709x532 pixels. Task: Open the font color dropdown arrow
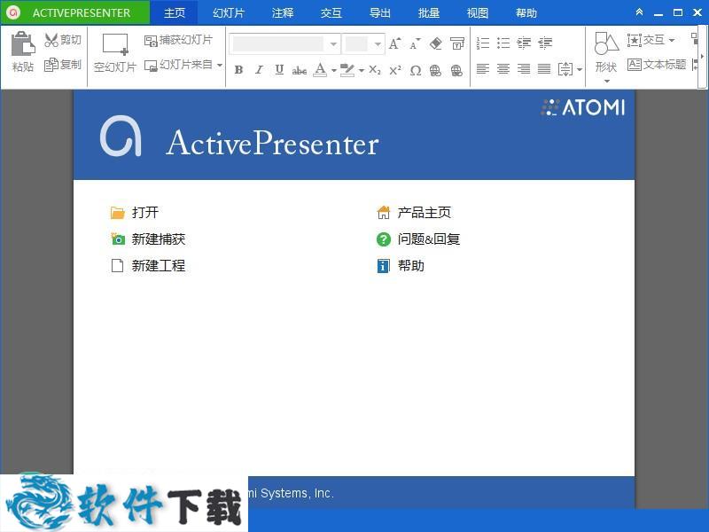click(x=334, y=70)
